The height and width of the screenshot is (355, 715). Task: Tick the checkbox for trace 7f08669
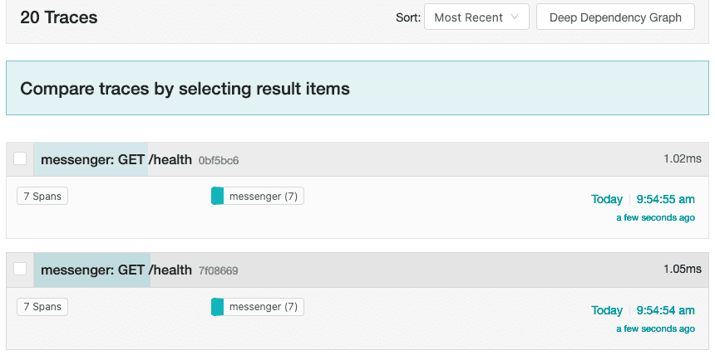click(20, 270)
